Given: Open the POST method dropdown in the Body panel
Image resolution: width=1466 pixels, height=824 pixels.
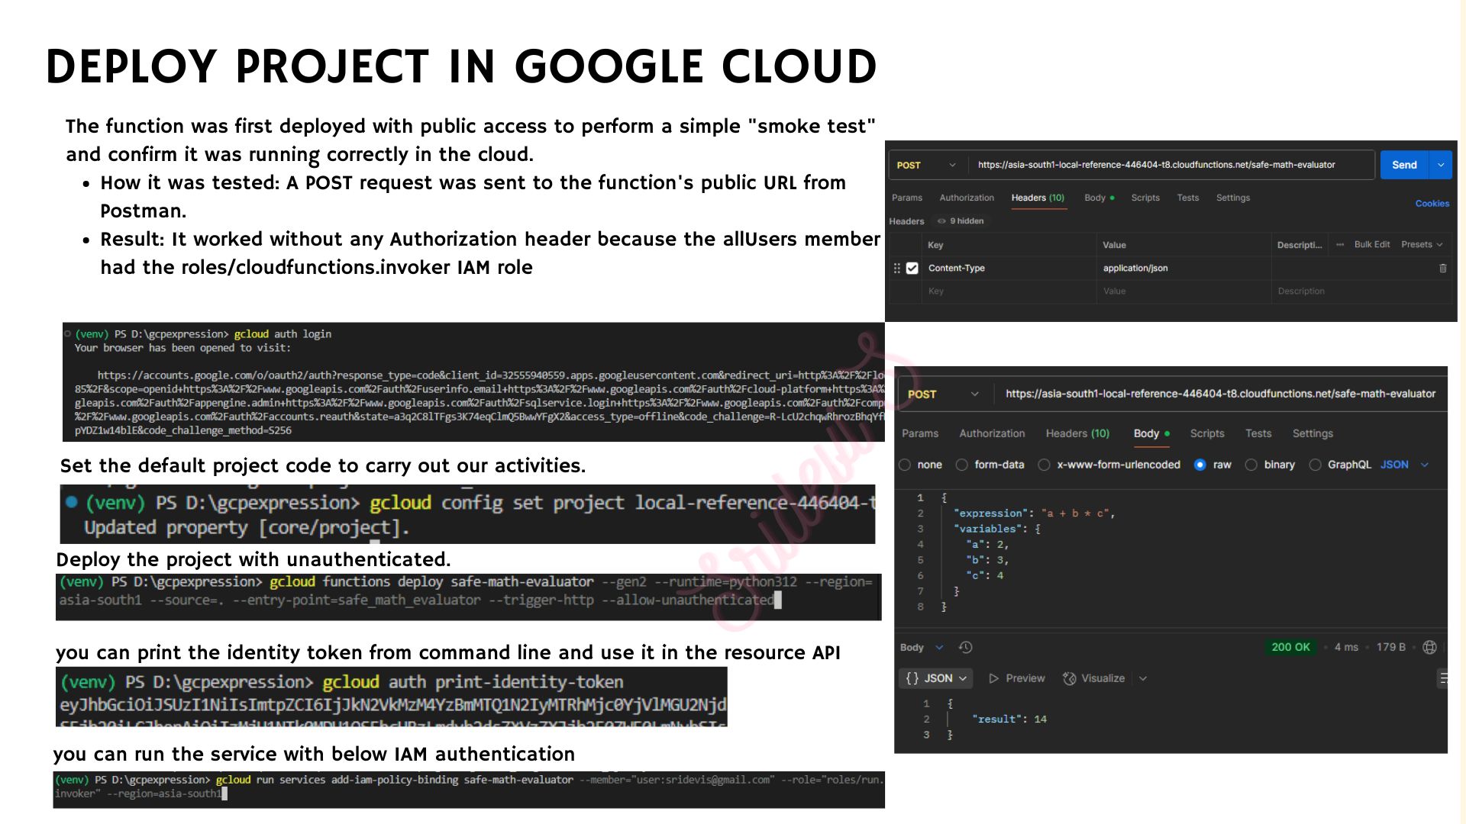Looking at the screenshot, I should pos(945,394).
